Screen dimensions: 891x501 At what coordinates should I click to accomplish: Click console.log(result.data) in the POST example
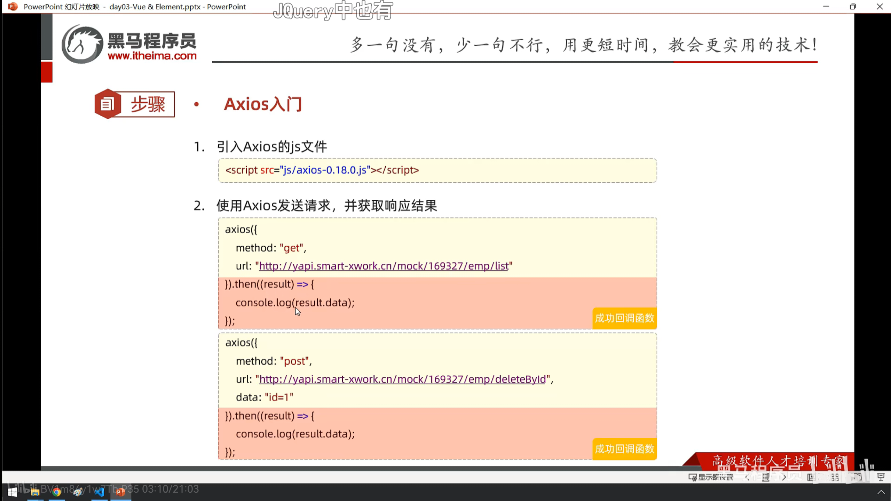[x=295, y=434]
